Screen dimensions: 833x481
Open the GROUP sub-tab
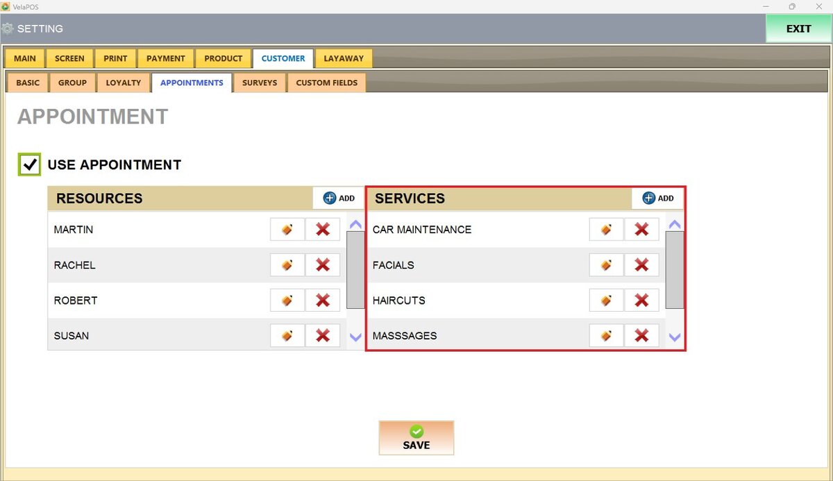coord(72,83)
